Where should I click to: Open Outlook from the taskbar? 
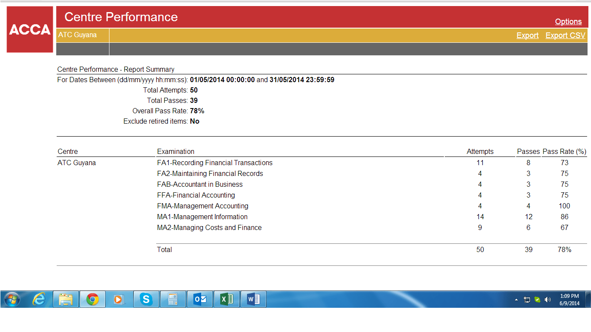(200, 299)
